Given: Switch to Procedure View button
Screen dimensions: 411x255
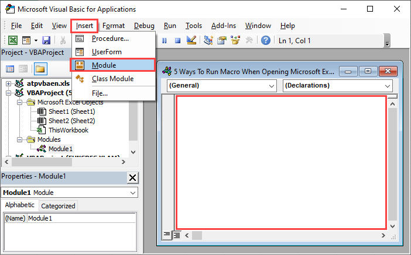Looking at the screenshot, I should (167, 235).
